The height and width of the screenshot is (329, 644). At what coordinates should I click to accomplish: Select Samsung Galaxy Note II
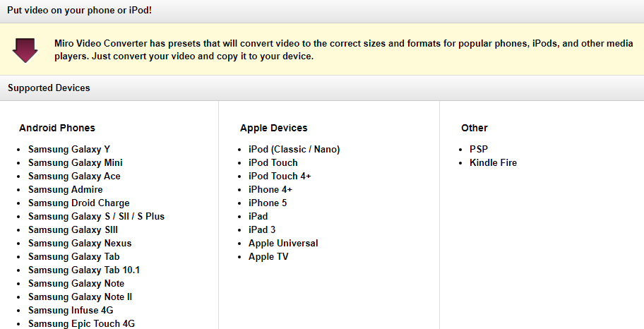[x=80, y=297]
